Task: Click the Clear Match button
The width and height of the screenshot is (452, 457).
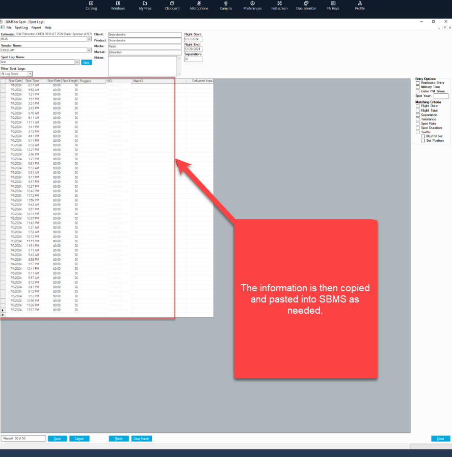Action: 142,439
